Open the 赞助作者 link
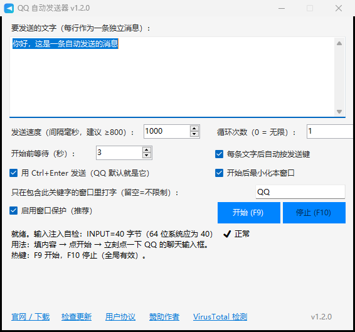355x332 pixels. click(x=164, y=316)
